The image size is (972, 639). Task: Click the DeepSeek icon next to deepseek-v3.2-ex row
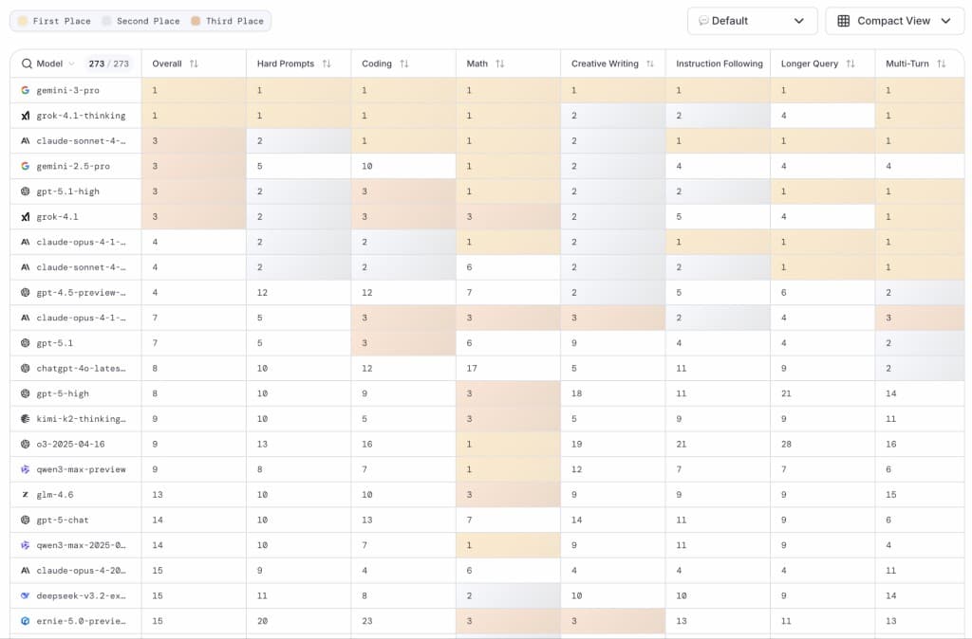pyautogui.click(x=24, y=595)
